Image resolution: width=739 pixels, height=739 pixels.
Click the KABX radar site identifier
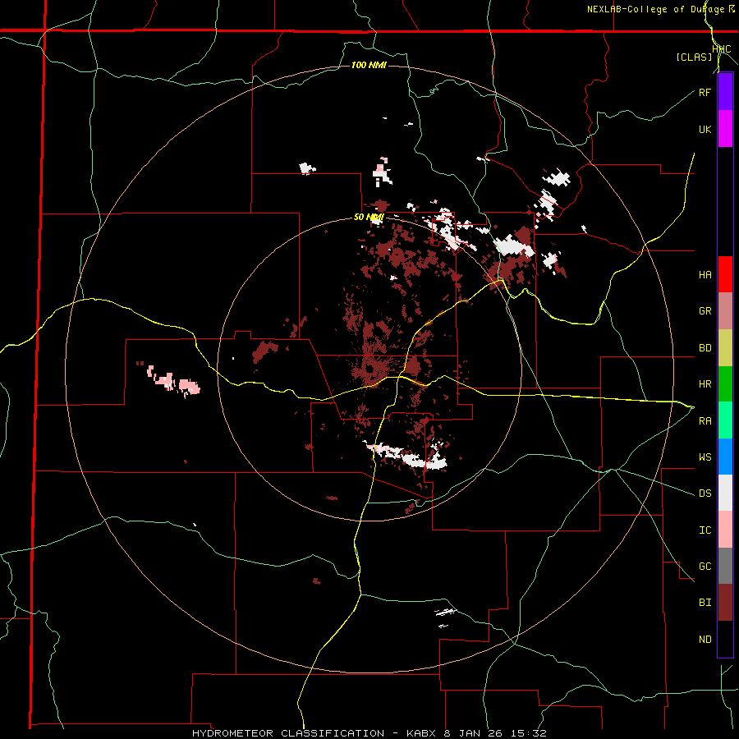tap(420, 733)
